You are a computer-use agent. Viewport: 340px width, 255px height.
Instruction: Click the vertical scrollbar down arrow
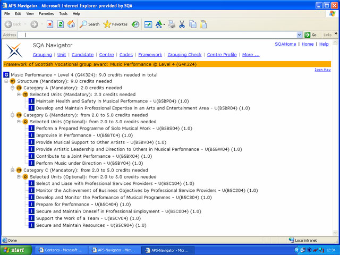[335, 233]
